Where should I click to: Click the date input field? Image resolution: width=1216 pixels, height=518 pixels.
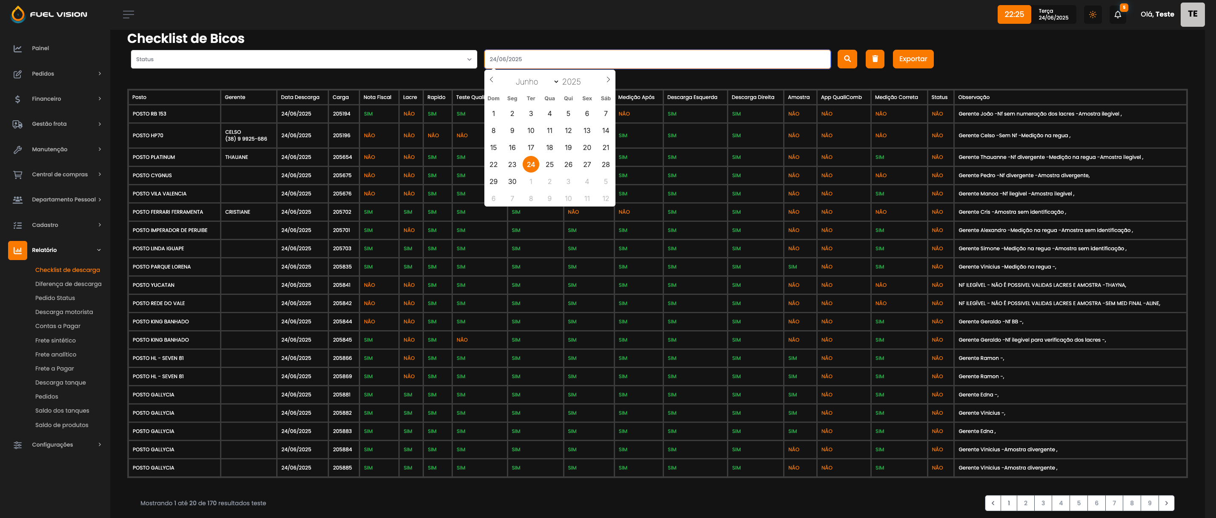coord(657,59)
